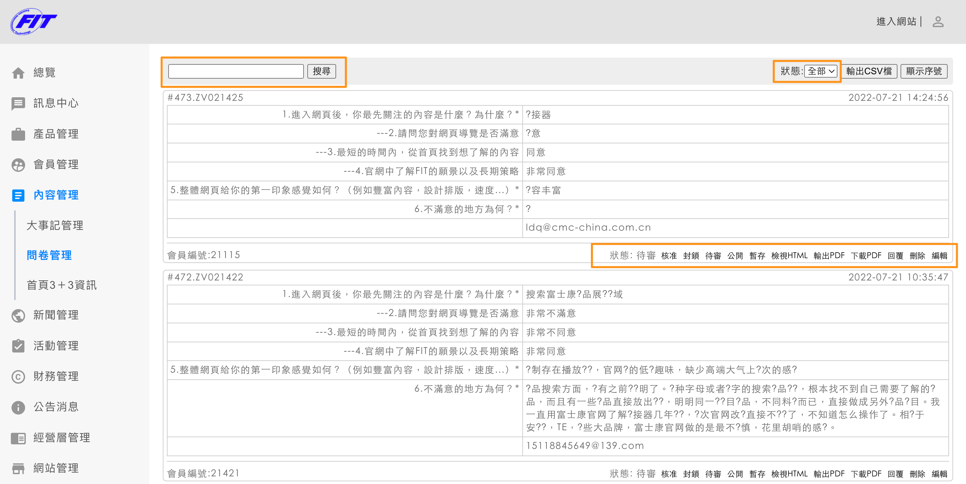The image size is (966, 484).
Task: Open 新聞管理 menu item
Action: 56,316
